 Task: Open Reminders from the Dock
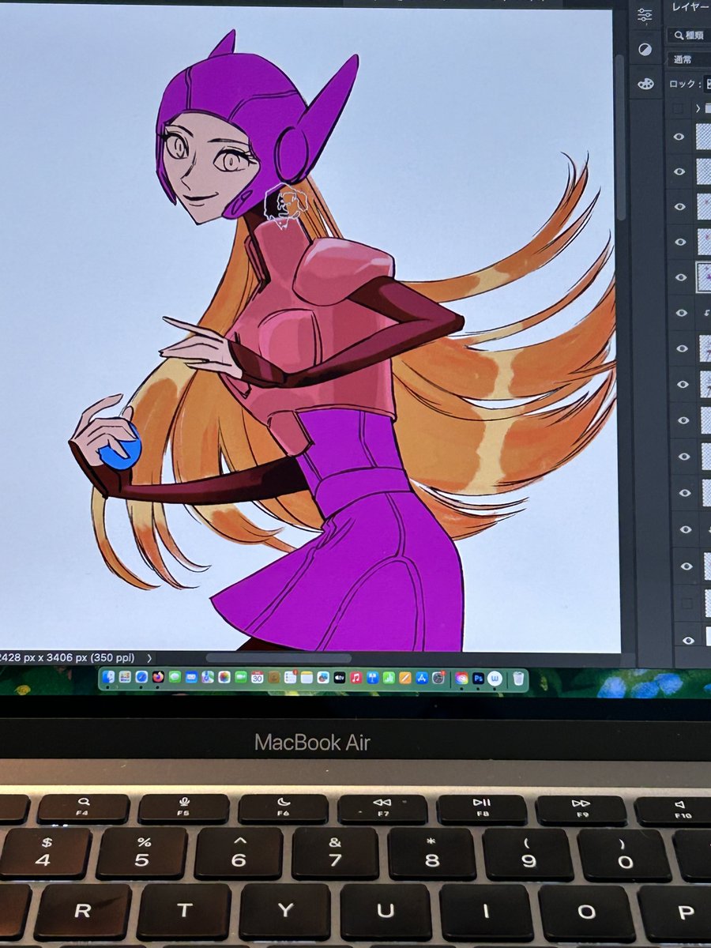coord(291,677)
